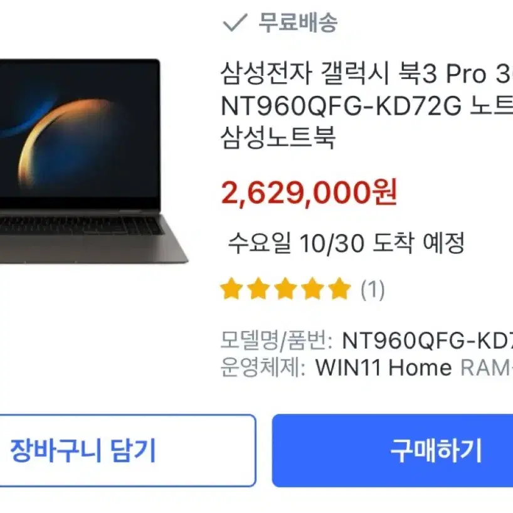Click the 삼성노트북 text in title
This screenshot has width=513, height=513.
point(278,137)
